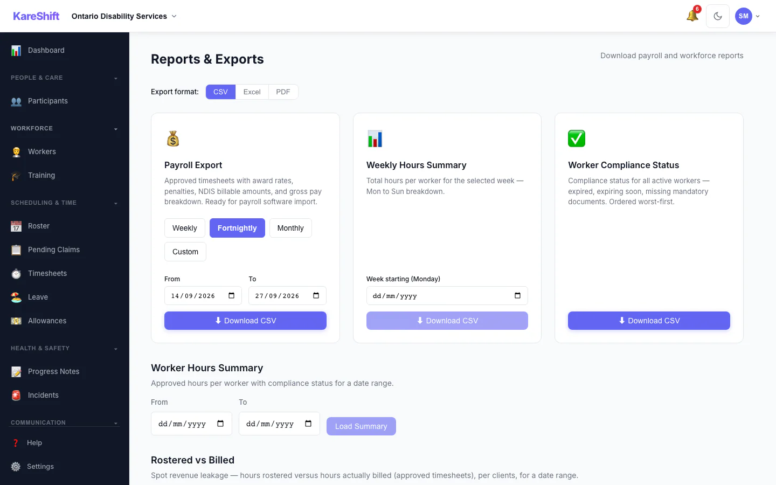
Task: Click the KareShift logo link
Action: 36,16
